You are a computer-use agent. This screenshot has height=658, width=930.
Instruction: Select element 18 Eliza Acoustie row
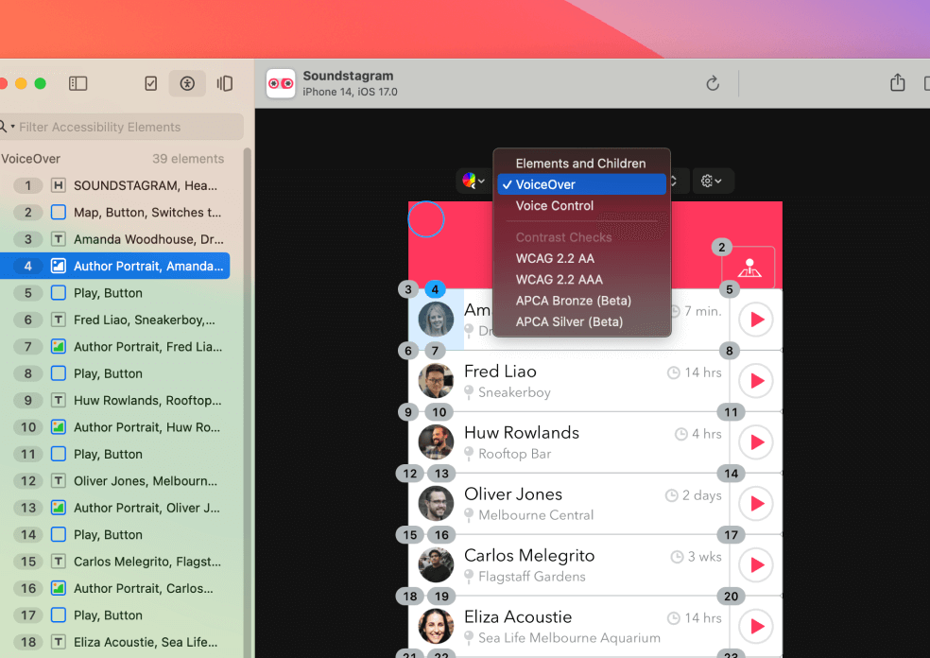point(115,642)
